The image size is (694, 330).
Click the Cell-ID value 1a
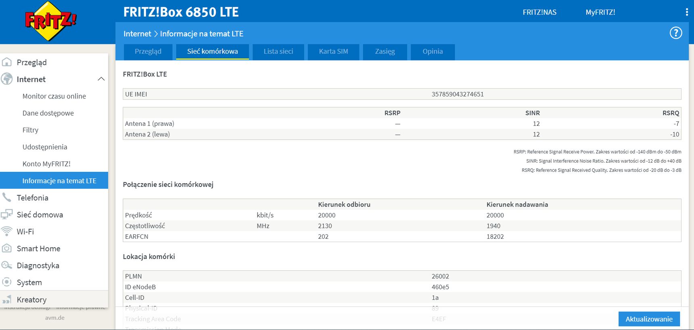(435, 298)
